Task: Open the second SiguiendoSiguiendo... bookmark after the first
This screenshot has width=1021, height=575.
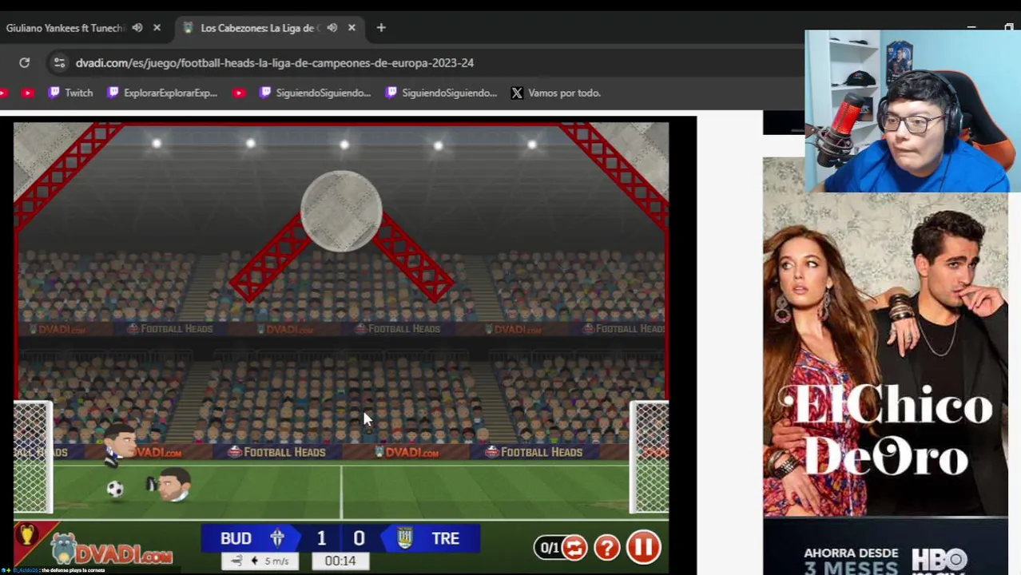Action: point(442,93)
